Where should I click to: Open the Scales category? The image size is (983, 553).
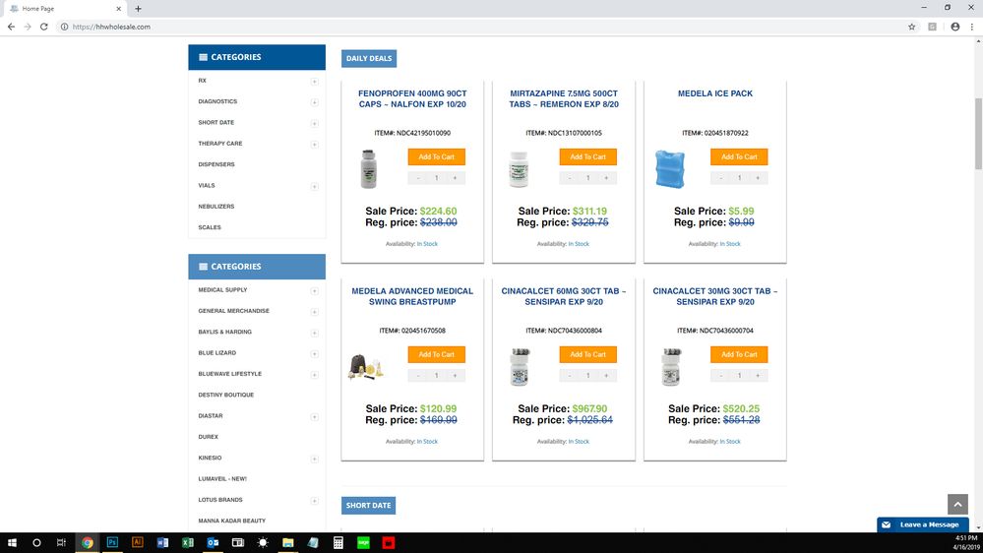click(210, 227)
